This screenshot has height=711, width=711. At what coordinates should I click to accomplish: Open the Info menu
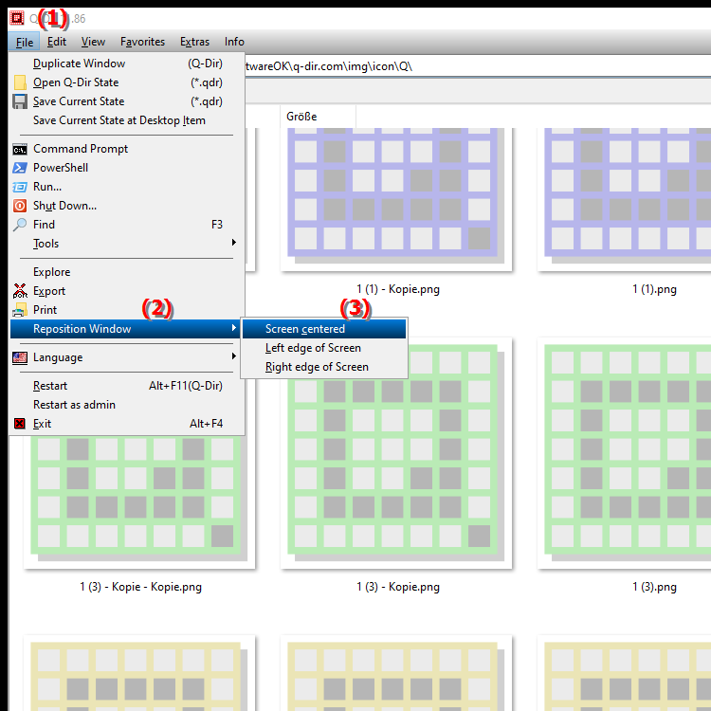[234, 42]
